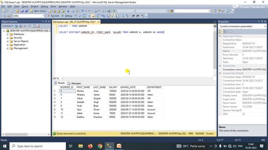Click the Open File folder icon
This screenshot has height=150, width=268.
tap(18, 11)
